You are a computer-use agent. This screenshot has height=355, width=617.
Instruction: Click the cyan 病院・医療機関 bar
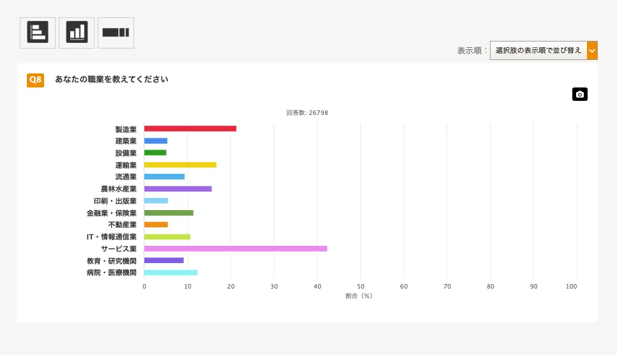(171, 273)
